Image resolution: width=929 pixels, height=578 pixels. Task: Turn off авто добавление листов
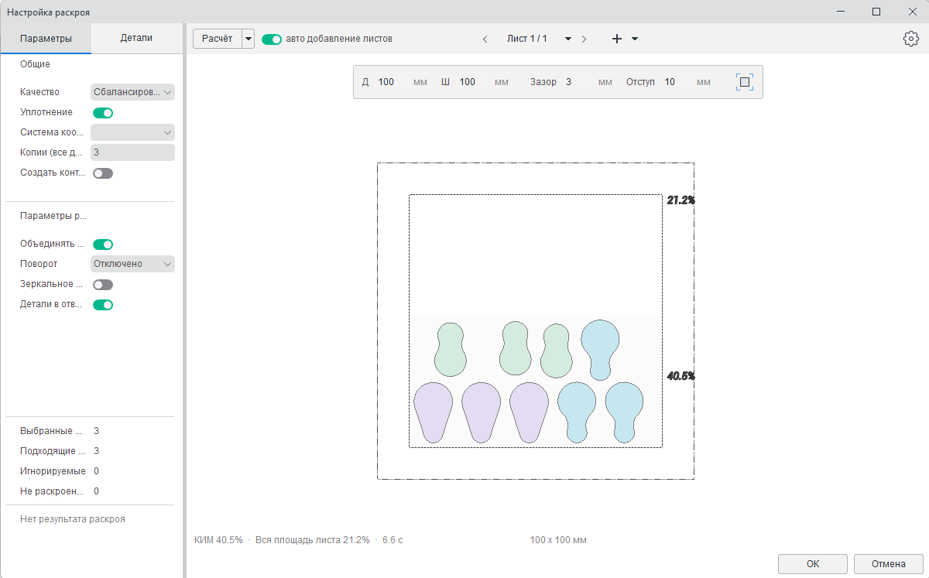click(272, 39)
